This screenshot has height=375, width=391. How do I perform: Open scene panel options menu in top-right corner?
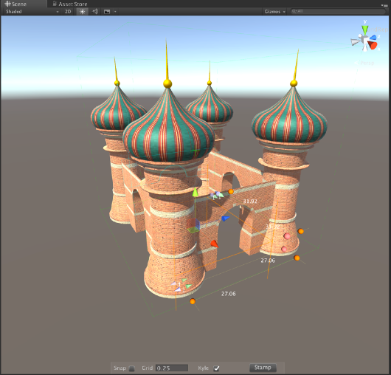pyautogui.click(x=384, y=4)
